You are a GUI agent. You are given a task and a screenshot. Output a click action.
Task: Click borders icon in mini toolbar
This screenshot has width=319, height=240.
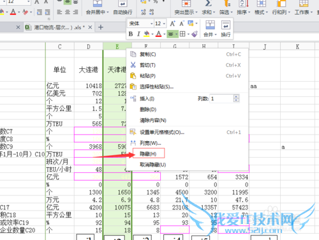pyautogui.click(x=182, y=34)
